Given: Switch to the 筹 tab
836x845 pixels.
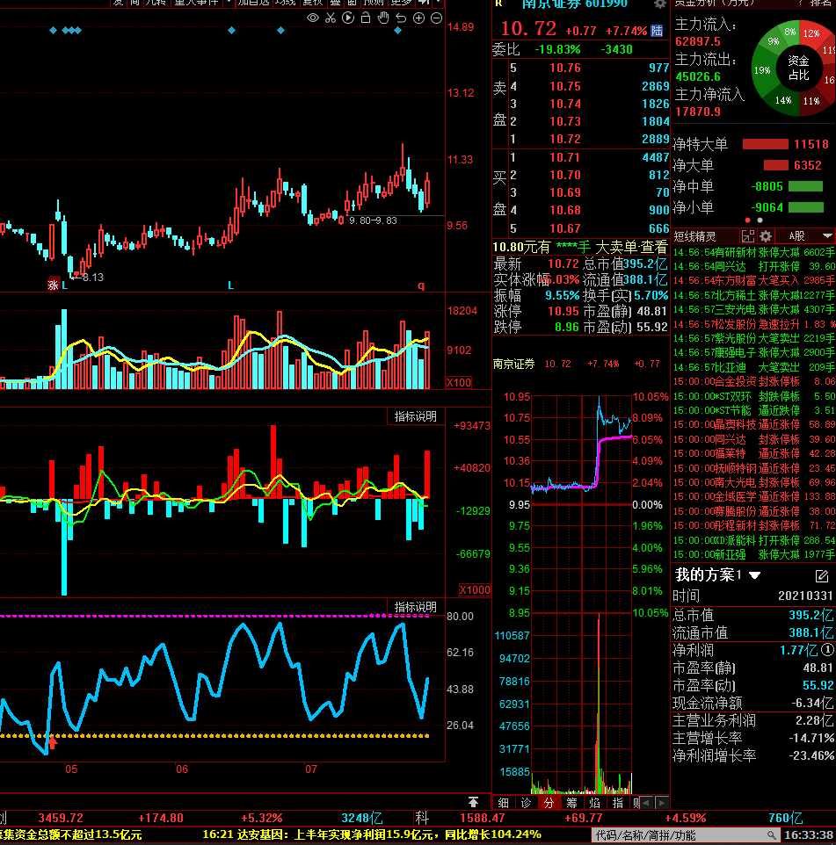Looking at the screenshot, I should coord(571,803).
